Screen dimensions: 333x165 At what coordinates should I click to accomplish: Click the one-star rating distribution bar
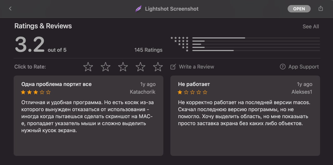pos(256,50)
